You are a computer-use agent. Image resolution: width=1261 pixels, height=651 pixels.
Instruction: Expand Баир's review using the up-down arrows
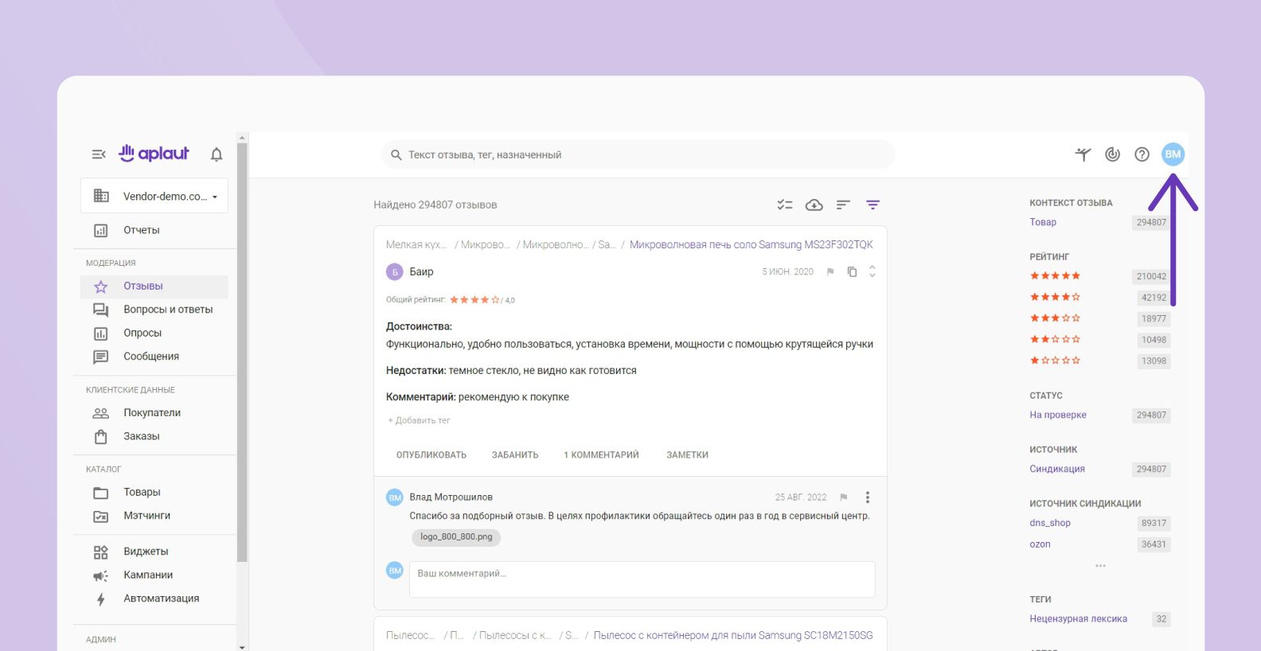coord(872,271)
